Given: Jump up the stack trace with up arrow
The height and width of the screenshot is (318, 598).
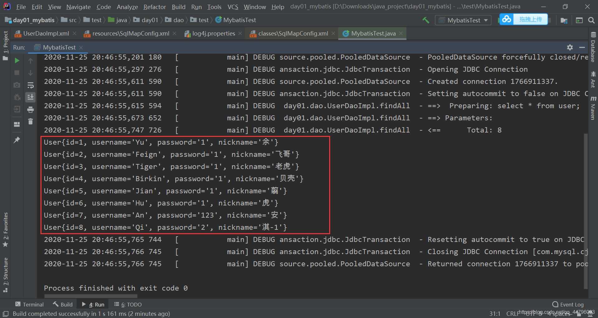Looking at the screenshot, I should click(31, 60).
